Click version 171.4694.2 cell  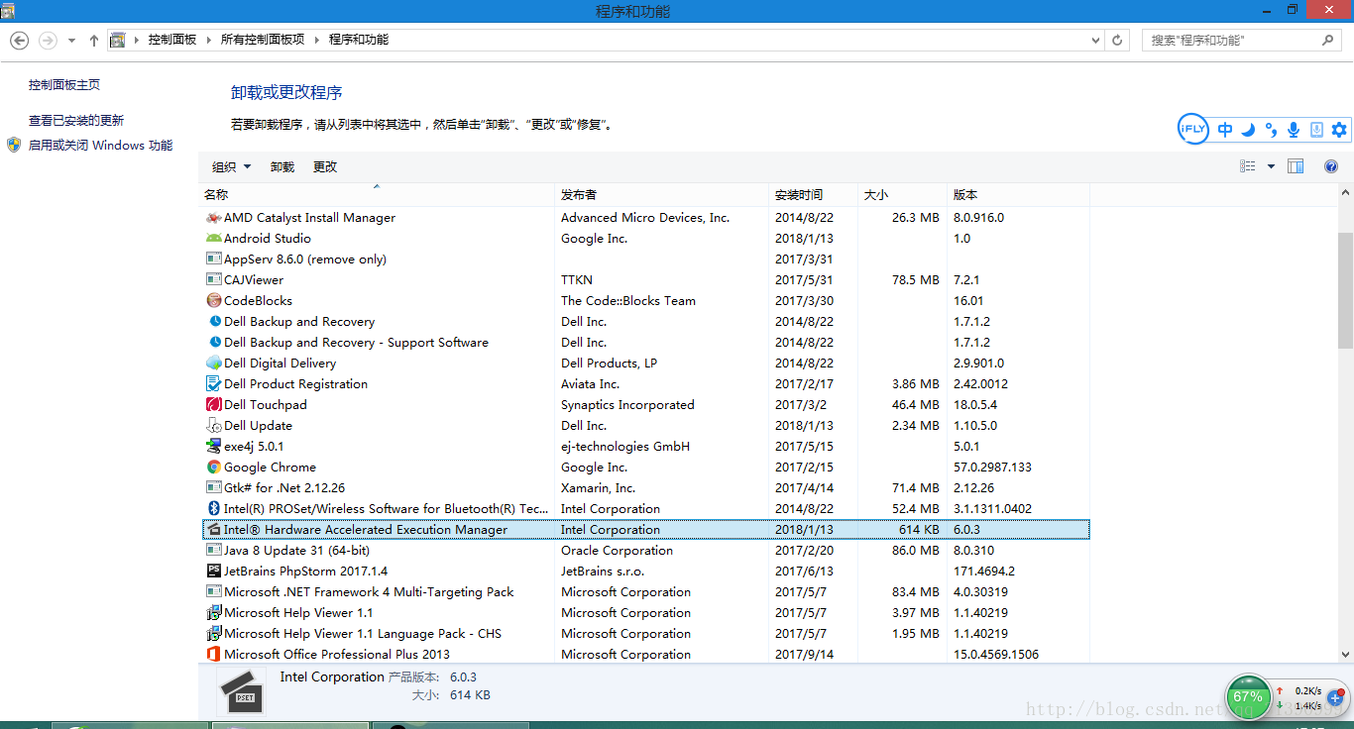[x=984, y=572]
